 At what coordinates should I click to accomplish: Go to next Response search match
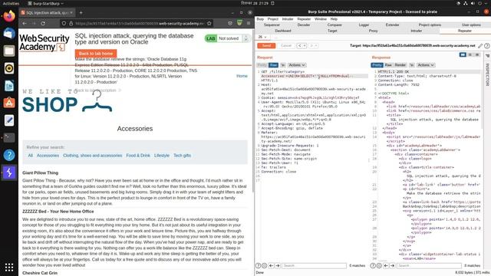pyautogui.click(x=392, y=266)
